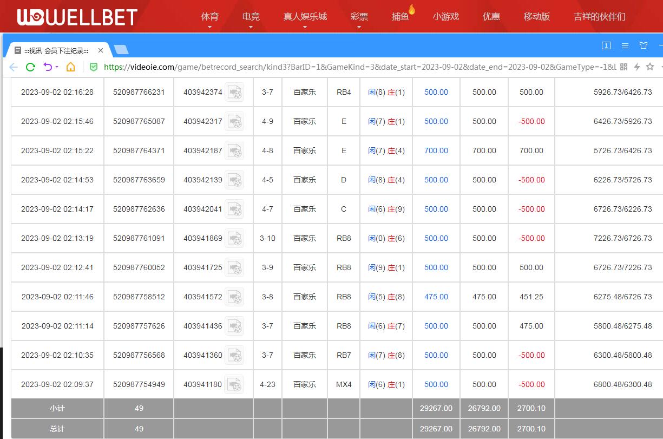Image resolution: width=663 pixels, height=439 pixels.
Task: Open bet amount 475.00 link
Action: 436,297
